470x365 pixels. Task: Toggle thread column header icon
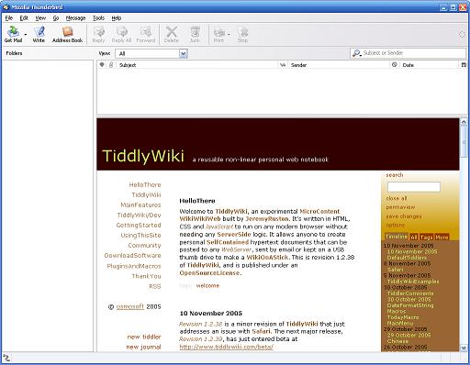(x=102, y=65)
